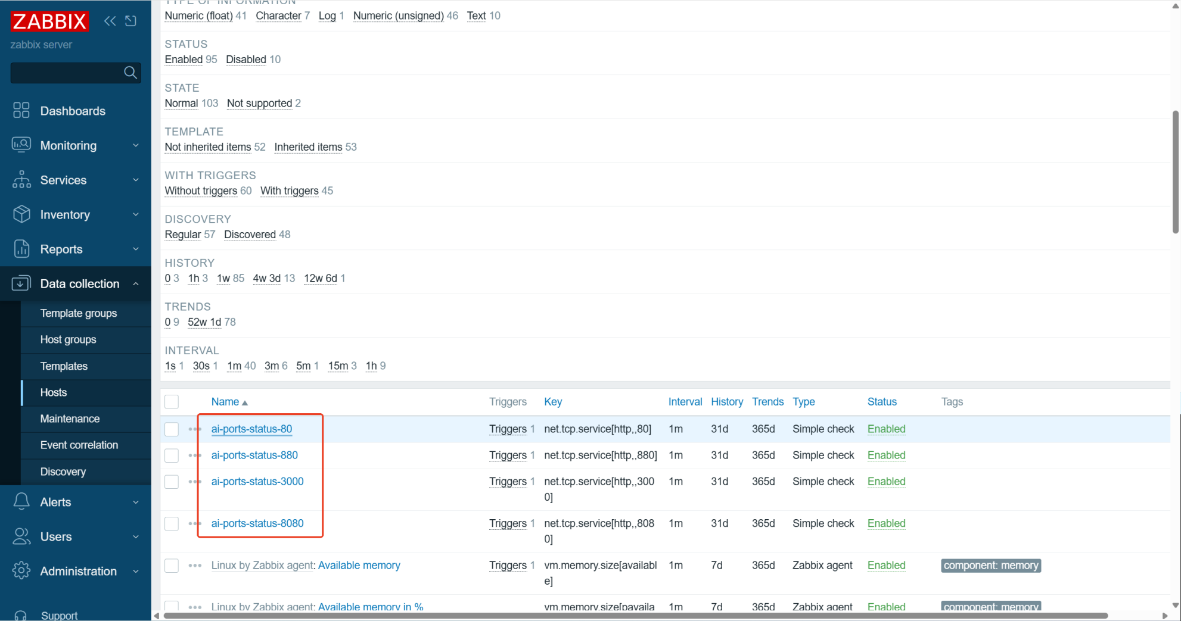The image size is (1181, 621).
Task: Open three-dots menu for ai-ports-status-880
Action: [195, 455]
